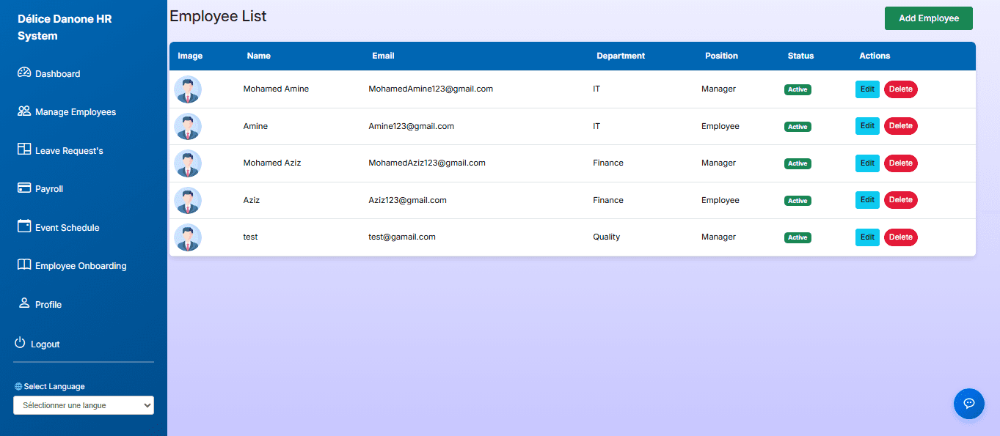Click the test employee's avatar image

coord(188,237)
